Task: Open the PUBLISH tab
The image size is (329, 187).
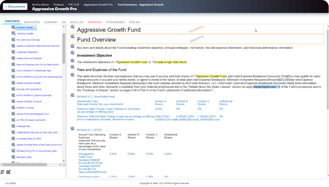Action: click(134, 22)
